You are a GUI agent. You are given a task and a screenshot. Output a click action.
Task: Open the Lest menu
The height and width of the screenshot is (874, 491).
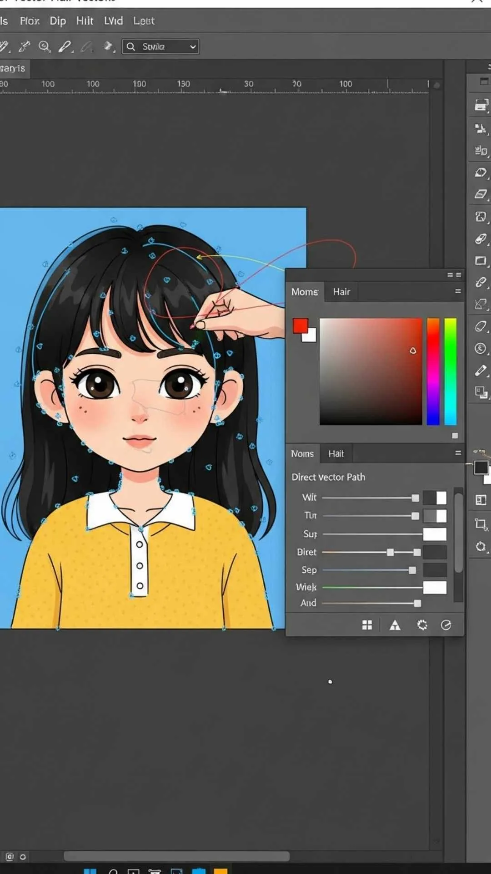tap(144, 21)
